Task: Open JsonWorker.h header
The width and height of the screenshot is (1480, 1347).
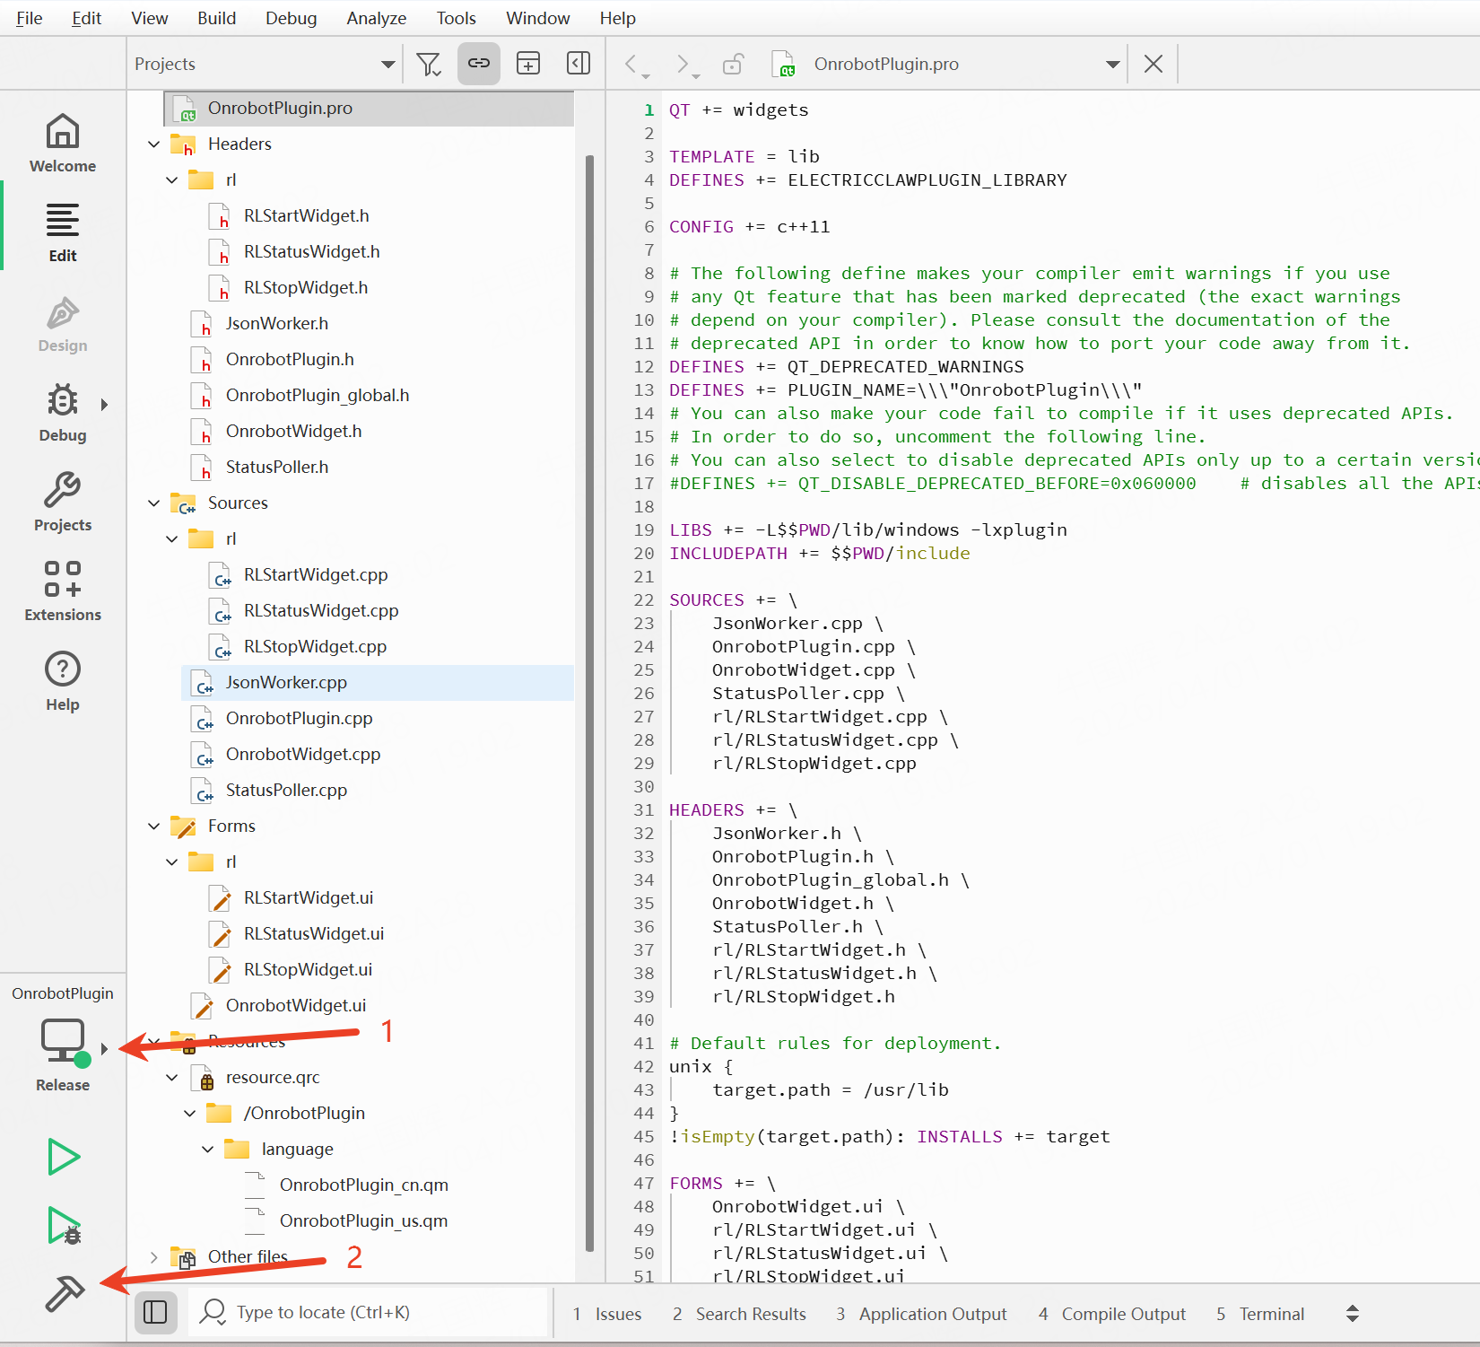Action: 276,323
